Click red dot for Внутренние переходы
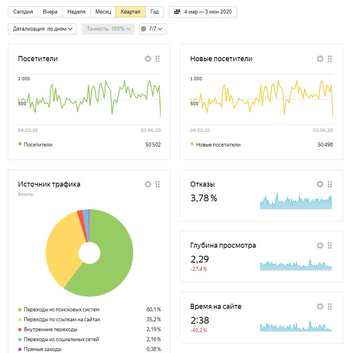 20,330
